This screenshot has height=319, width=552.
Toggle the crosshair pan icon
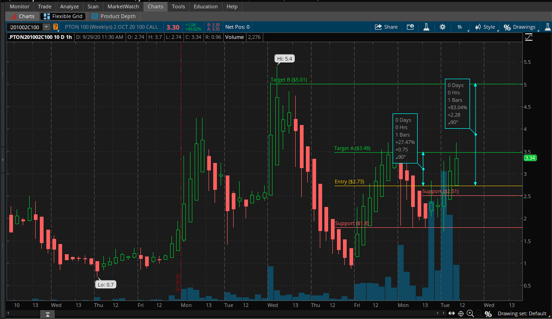coord(461,313)
